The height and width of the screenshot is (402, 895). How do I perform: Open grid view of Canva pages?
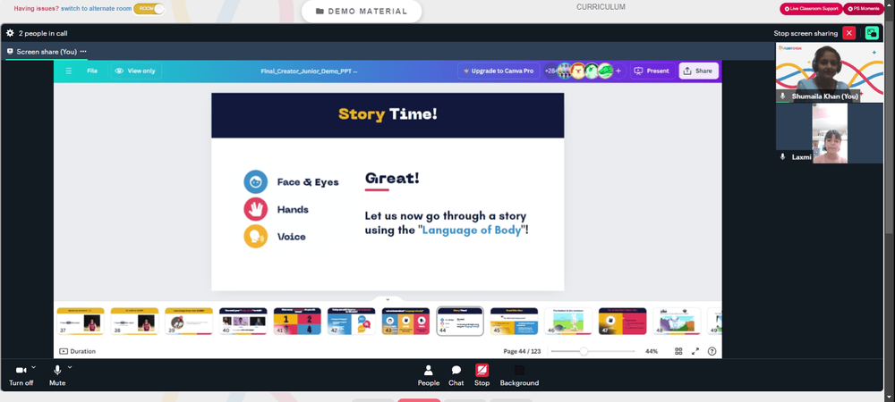pos(678,351)
